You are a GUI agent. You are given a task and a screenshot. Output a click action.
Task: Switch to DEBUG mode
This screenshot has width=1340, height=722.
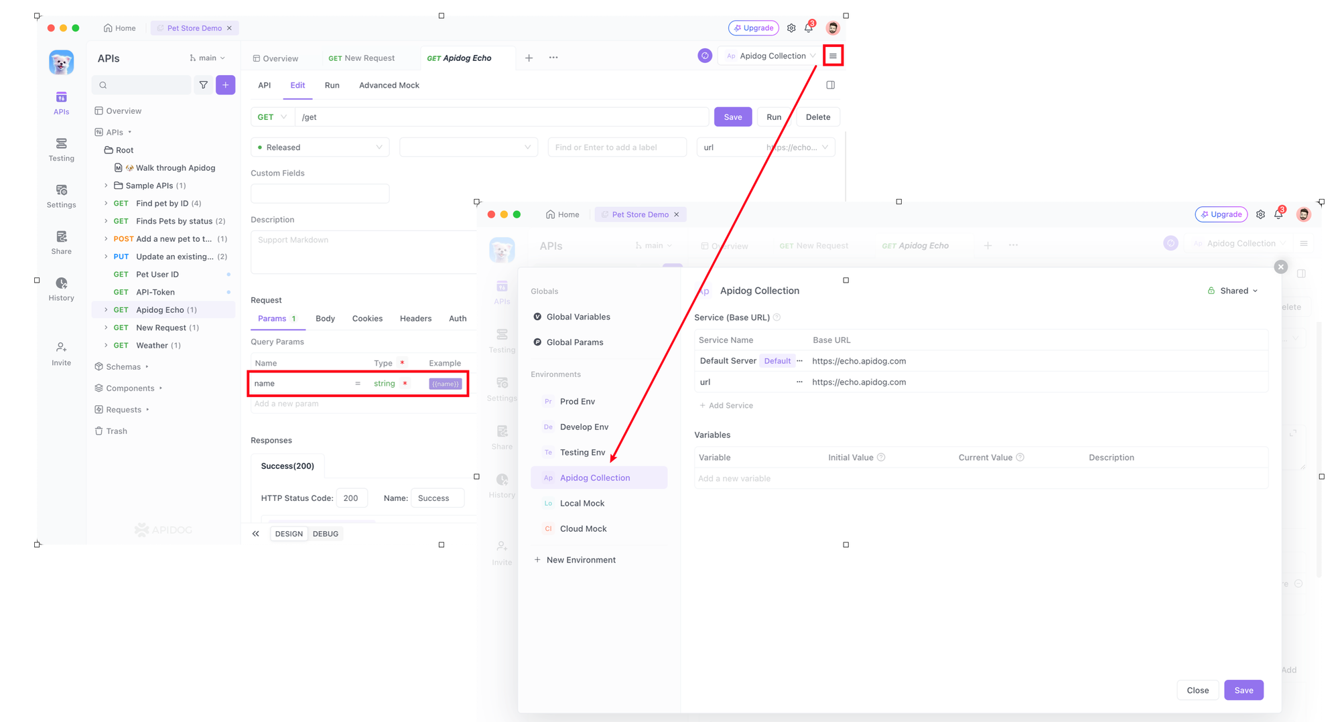coord(326,534)
